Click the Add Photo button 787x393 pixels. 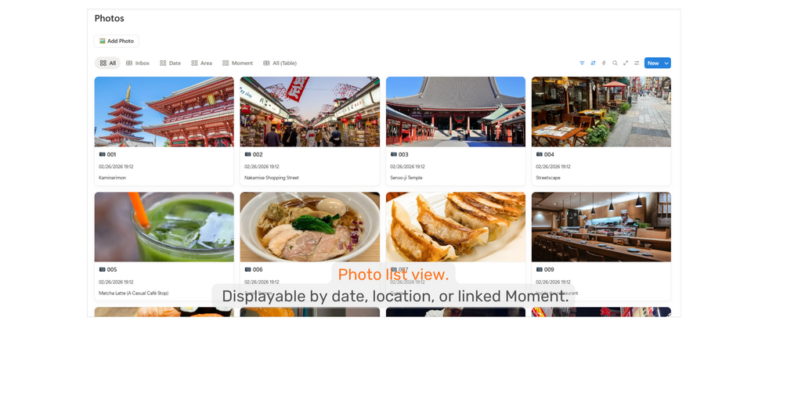[x=117, y=41]
